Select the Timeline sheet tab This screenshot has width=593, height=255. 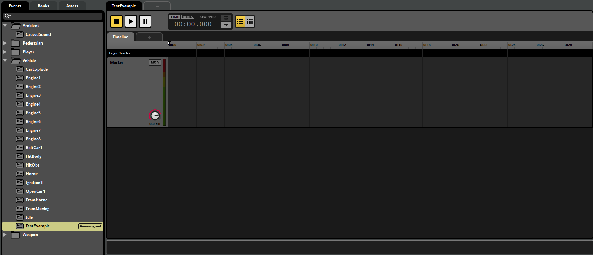[x=120, y=37]
